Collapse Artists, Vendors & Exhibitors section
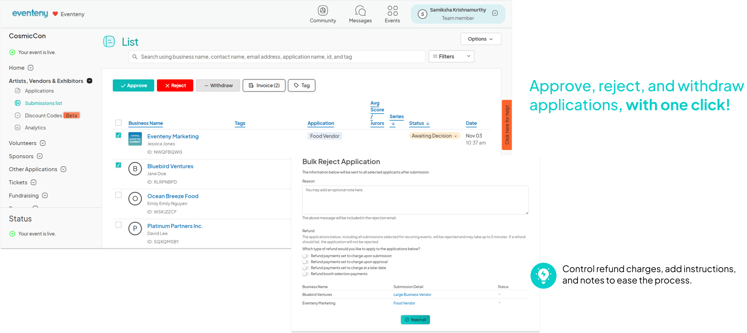 click(90, 81)
